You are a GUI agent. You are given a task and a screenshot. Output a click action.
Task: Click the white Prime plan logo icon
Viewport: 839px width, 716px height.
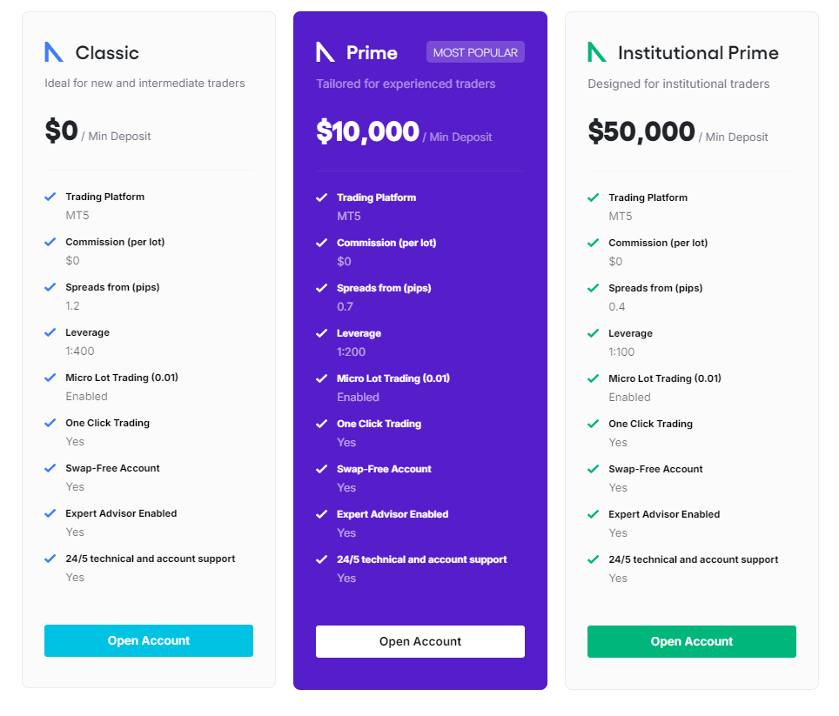coord(326,52)
